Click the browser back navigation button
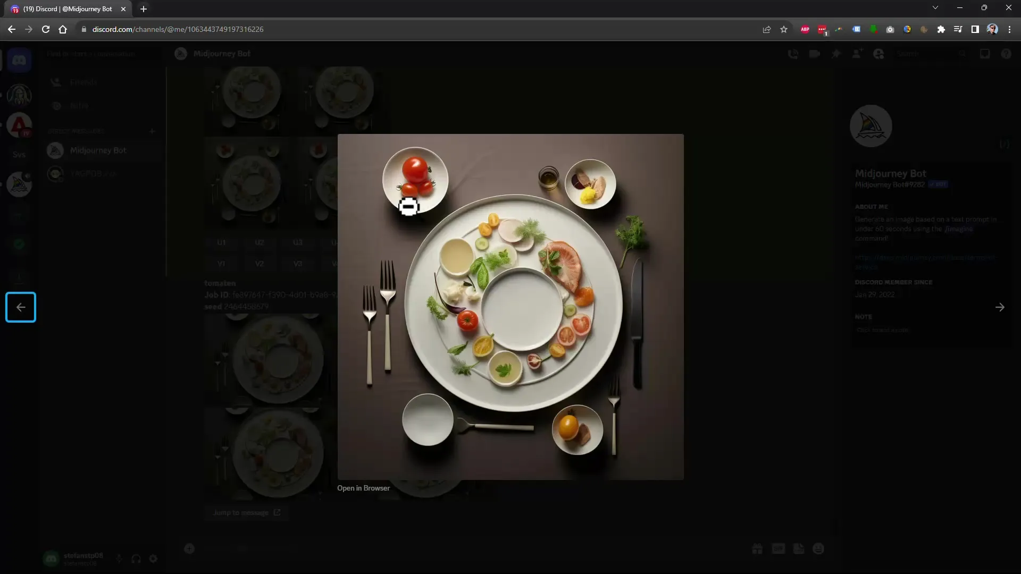Image resolution: width=1021 pixels, height=574 pixels. point(11,29)
